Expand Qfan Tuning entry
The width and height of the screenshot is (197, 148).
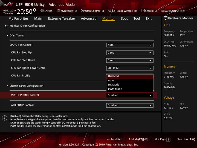pyautogui.click(x=17, y=35)
